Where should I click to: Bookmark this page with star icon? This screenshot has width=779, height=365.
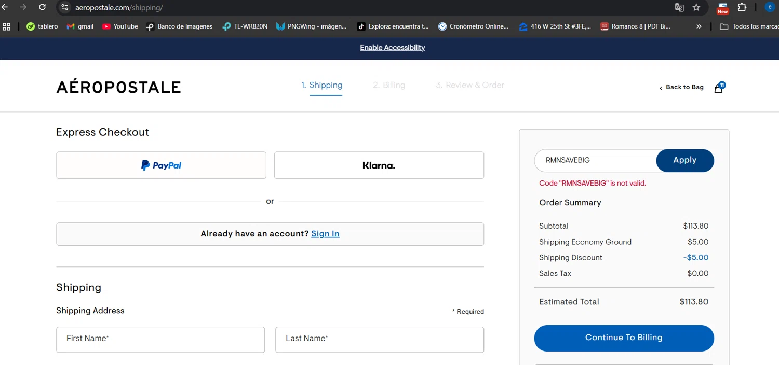(696, 7)
